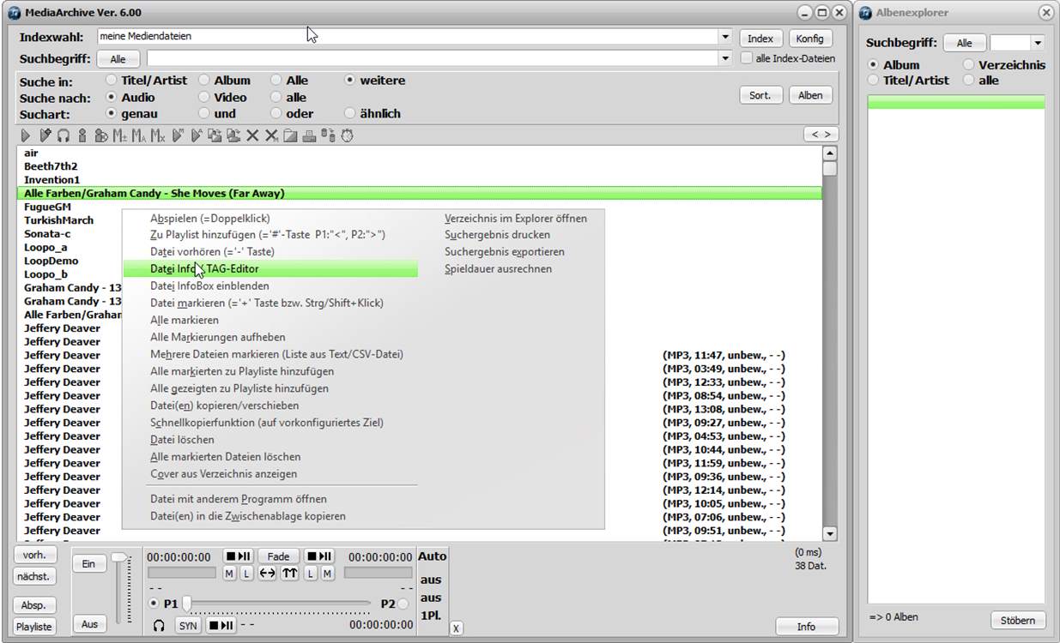Click the Stöbern button in the Albenexplorer window

pos(1018,621)
